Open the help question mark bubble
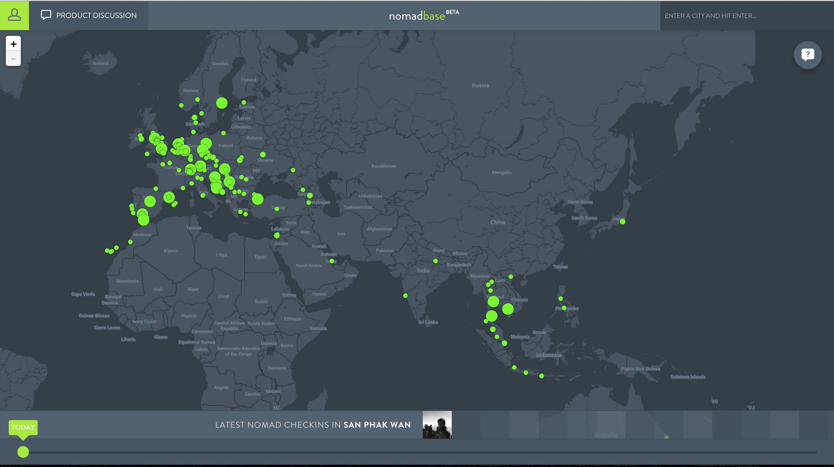The height and width of the screenshot is (467, 834). 807,55
